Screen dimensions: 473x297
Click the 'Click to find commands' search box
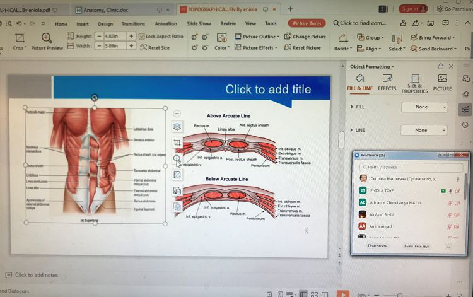pyautogui.click(x=359, y=23)
